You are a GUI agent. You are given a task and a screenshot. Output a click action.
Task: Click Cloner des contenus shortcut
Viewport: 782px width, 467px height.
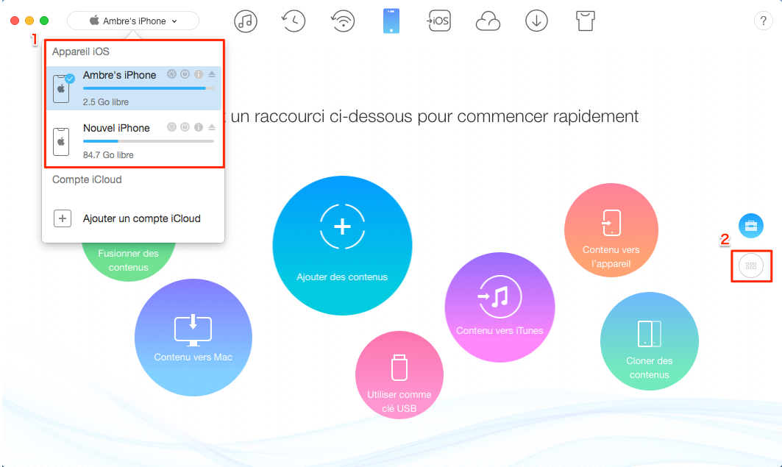tap(650, 341)
